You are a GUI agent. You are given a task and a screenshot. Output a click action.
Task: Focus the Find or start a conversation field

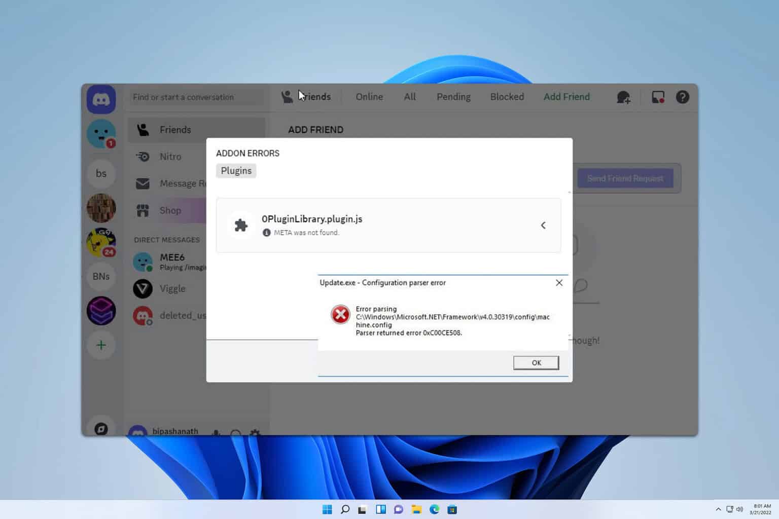click(197, 97)
